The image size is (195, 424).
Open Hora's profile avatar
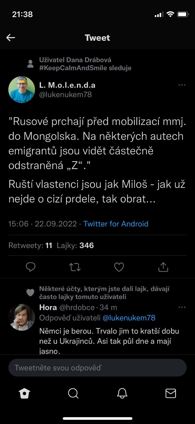22,317
